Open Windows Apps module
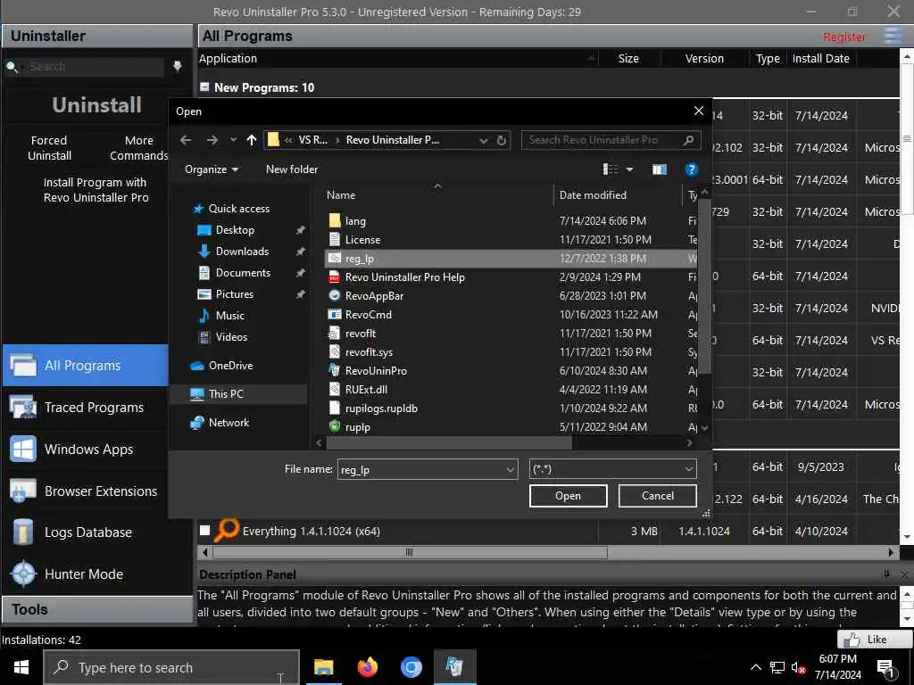Image resolution: width=914 pixels, height=685 pixels. tap(85, 450)
